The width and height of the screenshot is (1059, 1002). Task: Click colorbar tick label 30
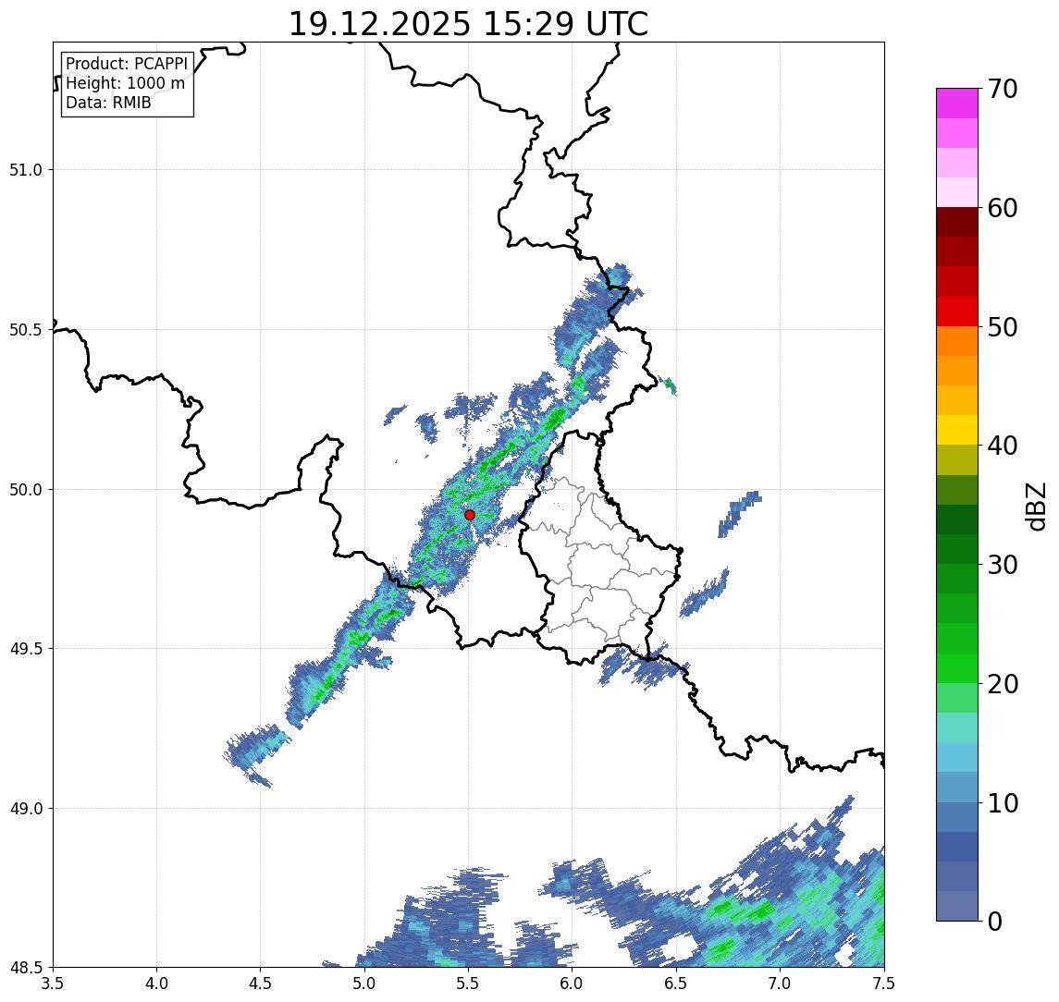click(1003, 565)
